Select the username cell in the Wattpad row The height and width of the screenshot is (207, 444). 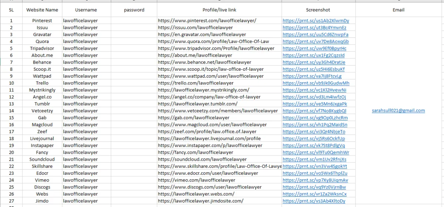coord(86,76)
